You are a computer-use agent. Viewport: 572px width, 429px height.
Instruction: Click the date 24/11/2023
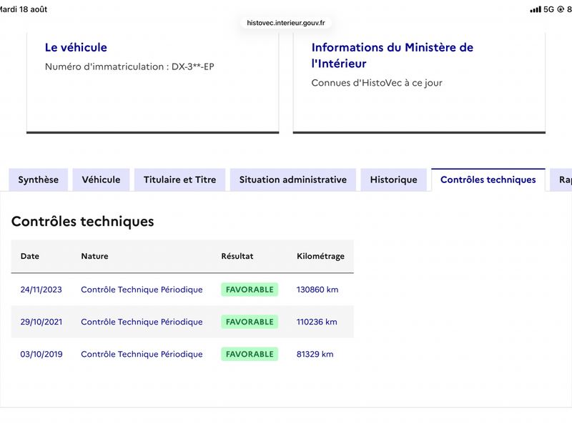(x=41, y=290)
